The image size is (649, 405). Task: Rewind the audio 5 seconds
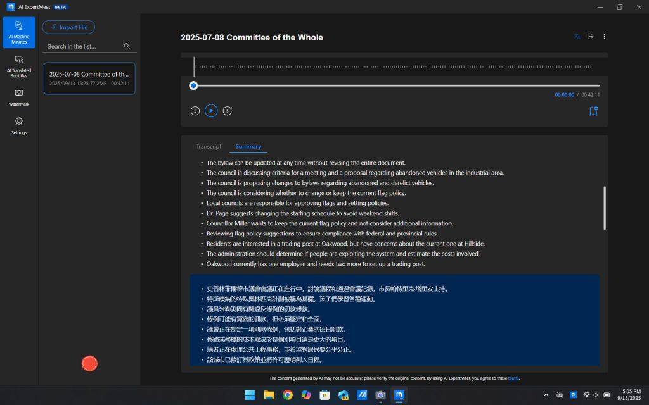(195, 111)
